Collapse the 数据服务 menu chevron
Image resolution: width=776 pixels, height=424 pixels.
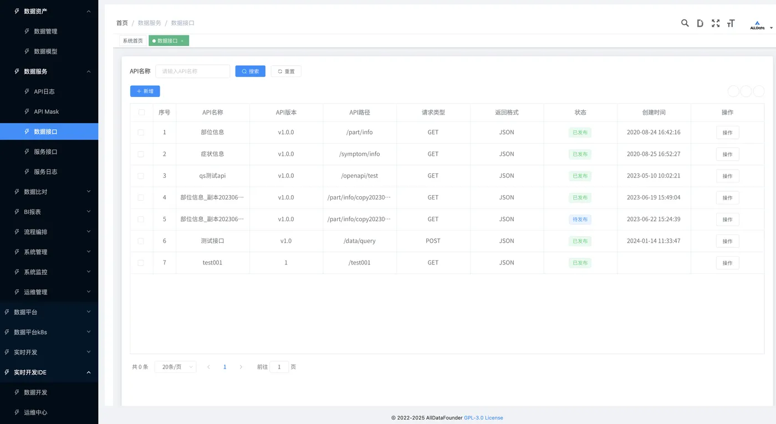pos(89,71)
